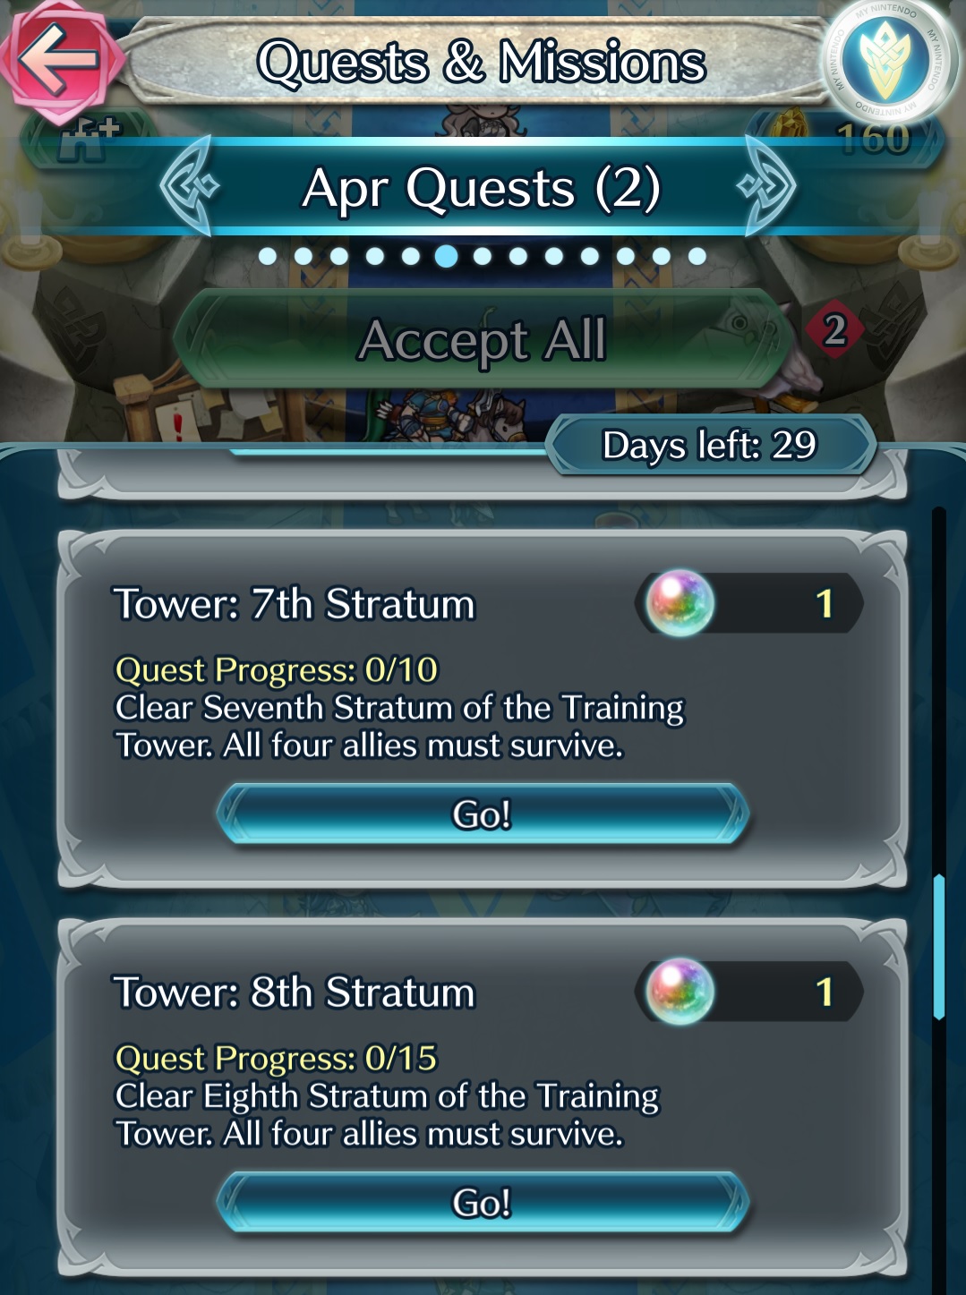Start Tower 7th Stratum with Go!
This screenshot has width=966, height=1295.
(x=483, y=814)
